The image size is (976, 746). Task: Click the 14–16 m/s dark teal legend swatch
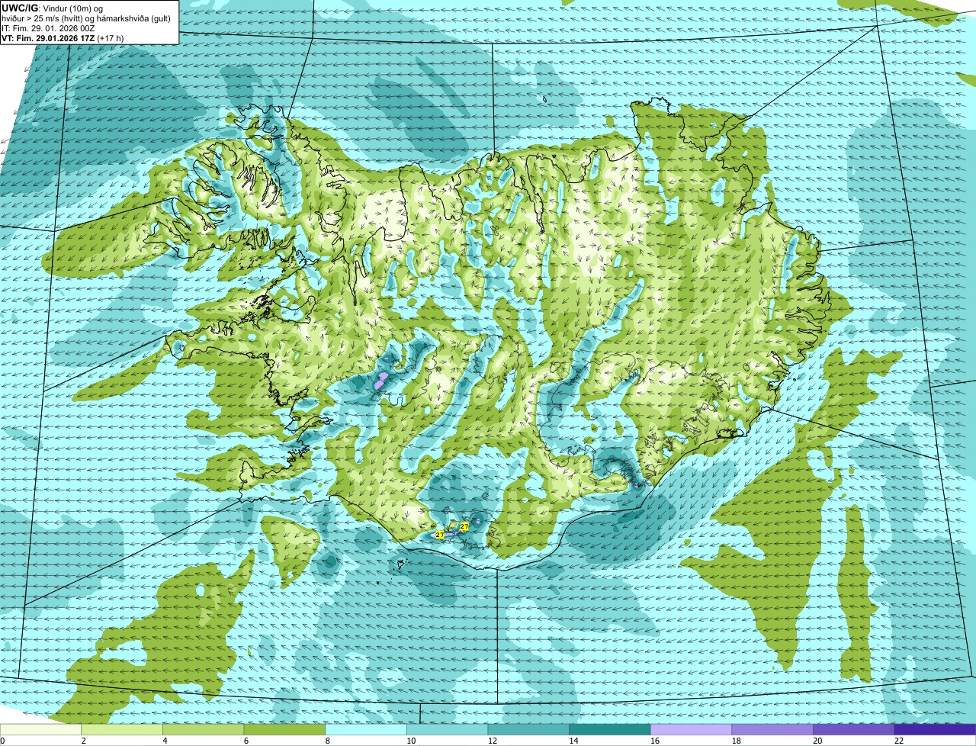point(610,730)
